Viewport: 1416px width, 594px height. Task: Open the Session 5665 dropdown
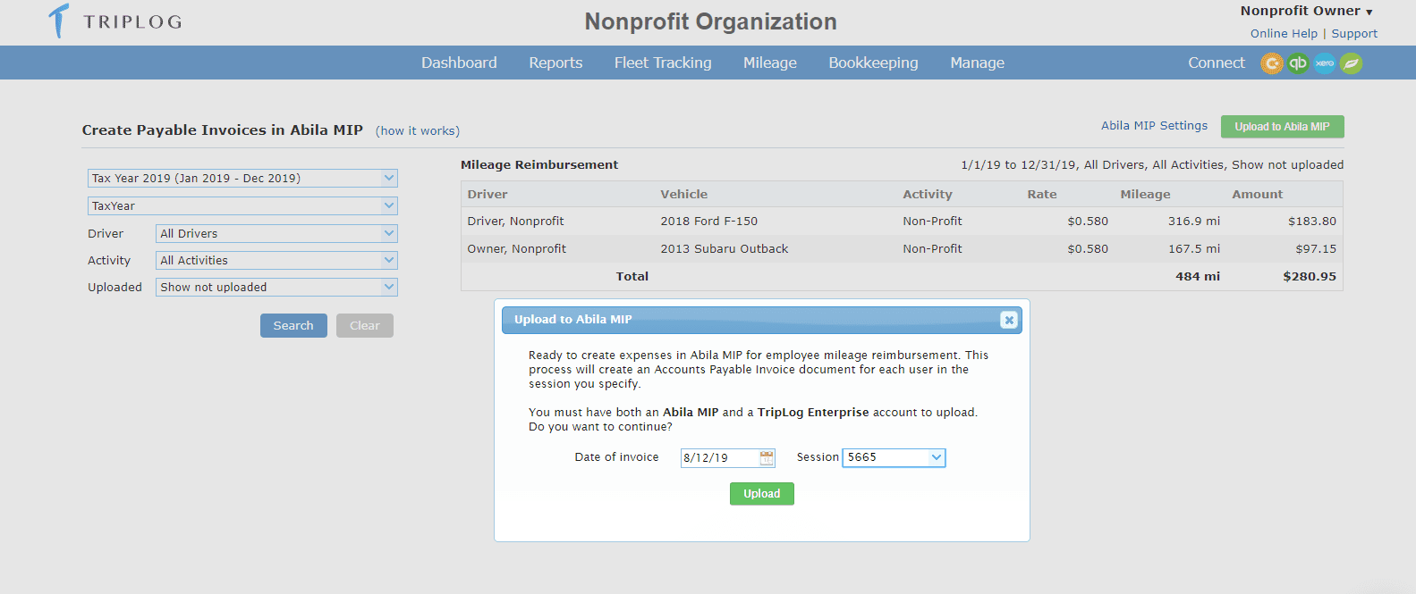894,457
